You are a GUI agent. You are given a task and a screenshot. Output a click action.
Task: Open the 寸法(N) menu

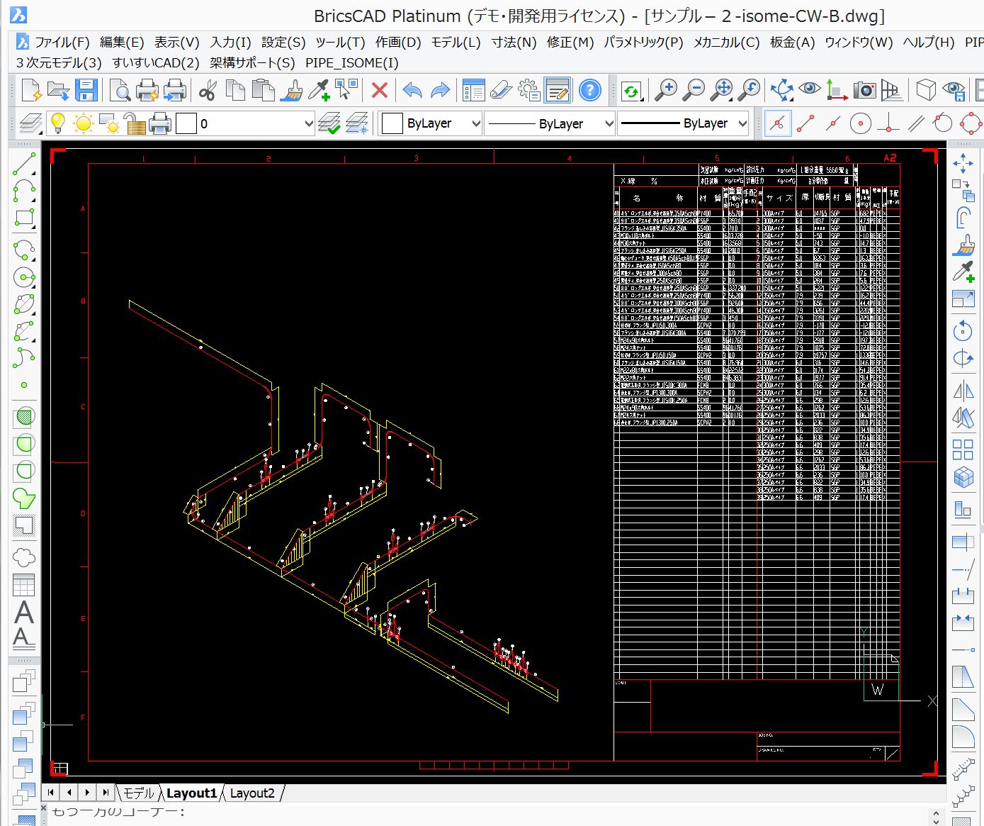(x=514, y=43)
